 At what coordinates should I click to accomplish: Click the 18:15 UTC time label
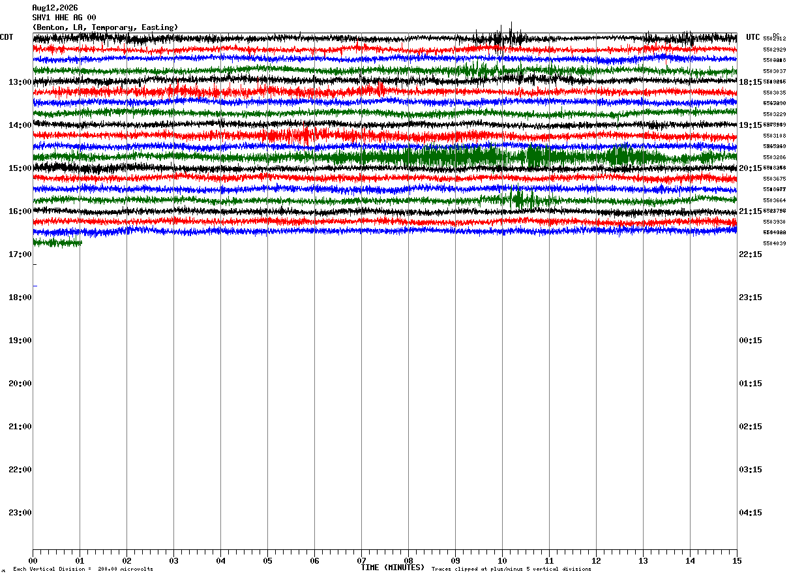[751, 82]
